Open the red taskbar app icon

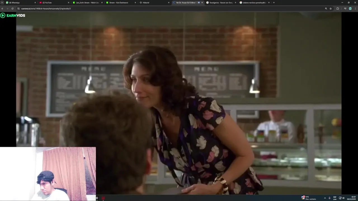coord(103,198)
